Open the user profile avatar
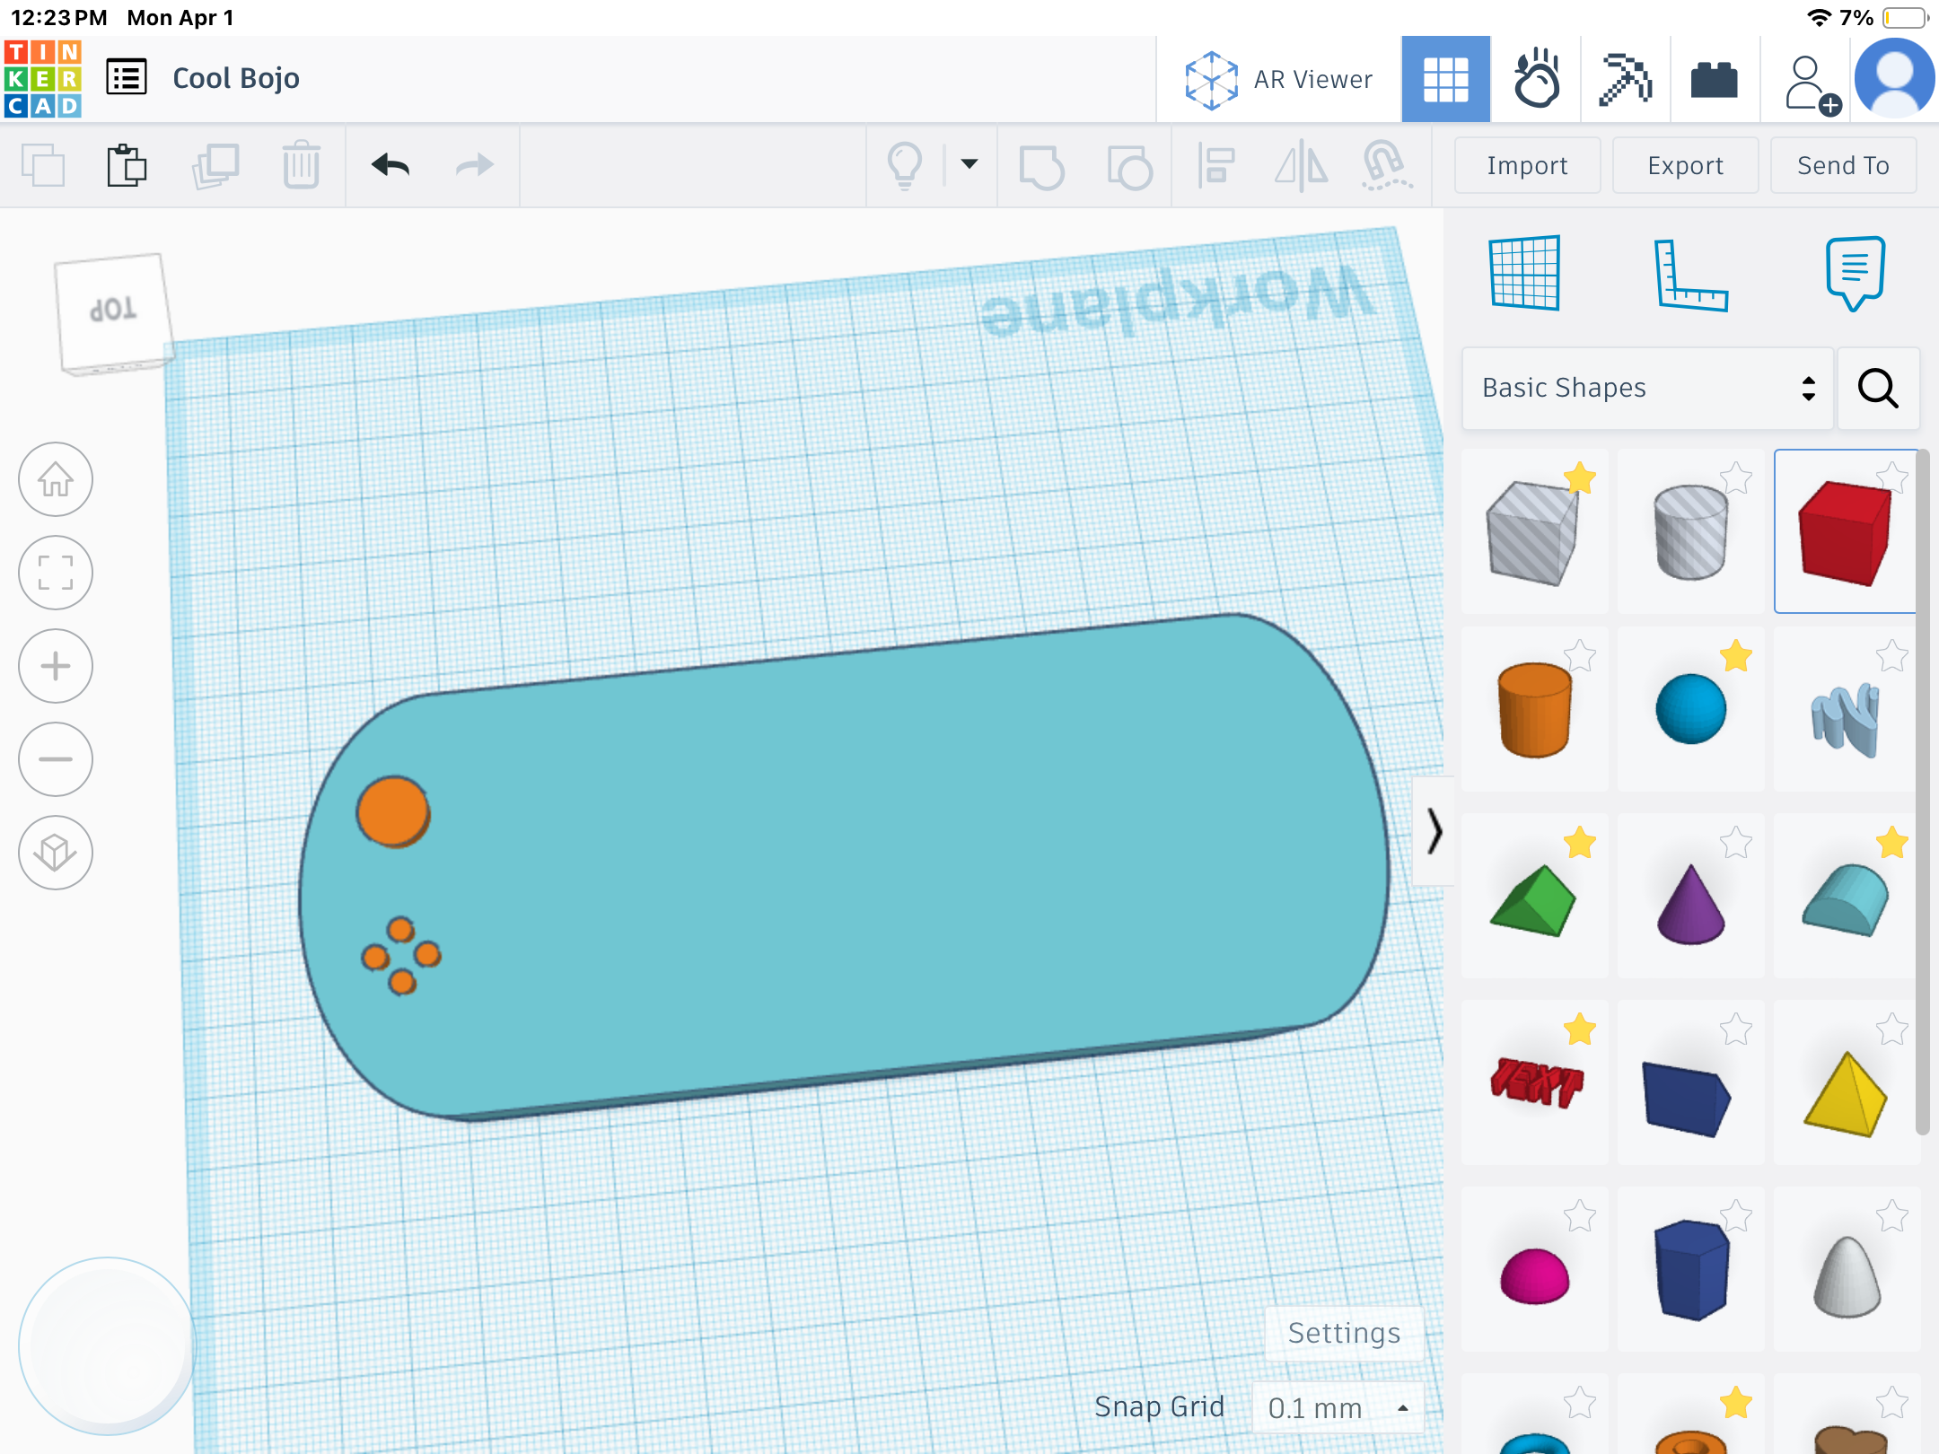This screenshot has height=1454, width=1939. tap(1895, 80)
